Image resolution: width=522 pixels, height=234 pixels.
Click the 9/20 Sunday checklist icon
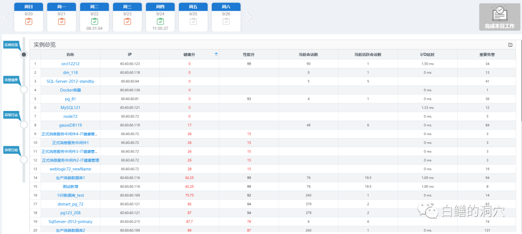click(x=29, y=21)
